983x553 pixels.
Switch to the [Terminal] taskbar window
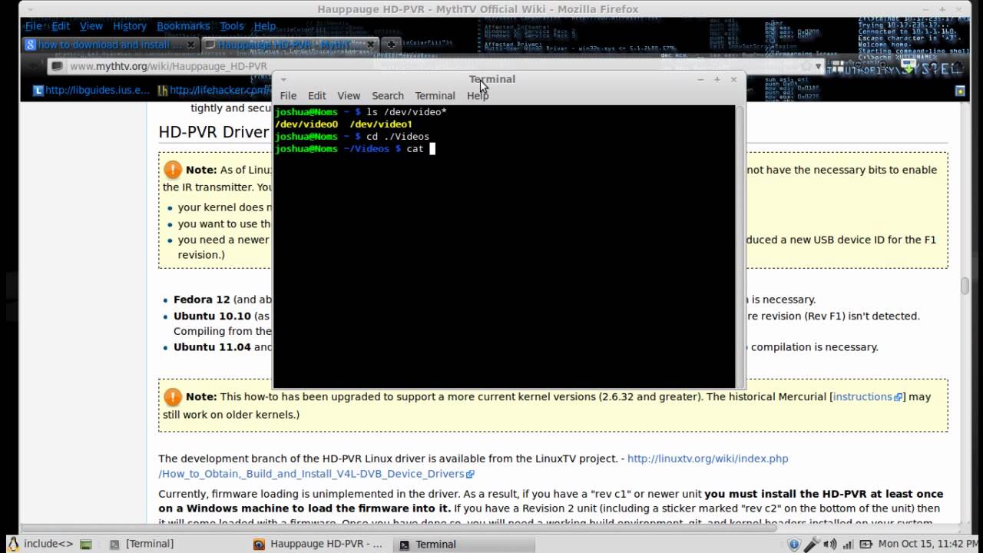[x=142, y=544]
